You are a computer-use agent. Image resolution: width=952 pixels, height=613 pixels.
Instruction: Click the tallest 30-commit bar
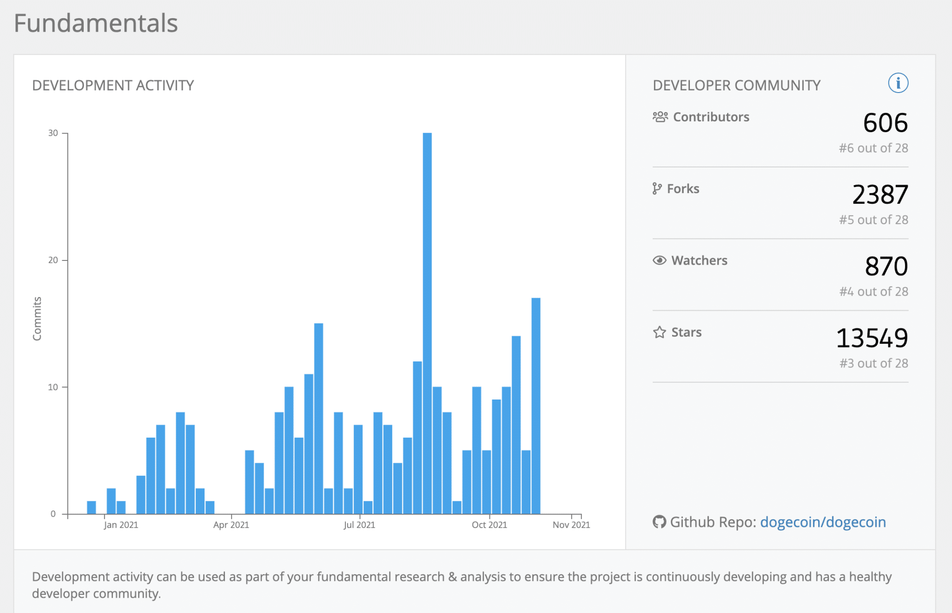[x=427, y=323]
